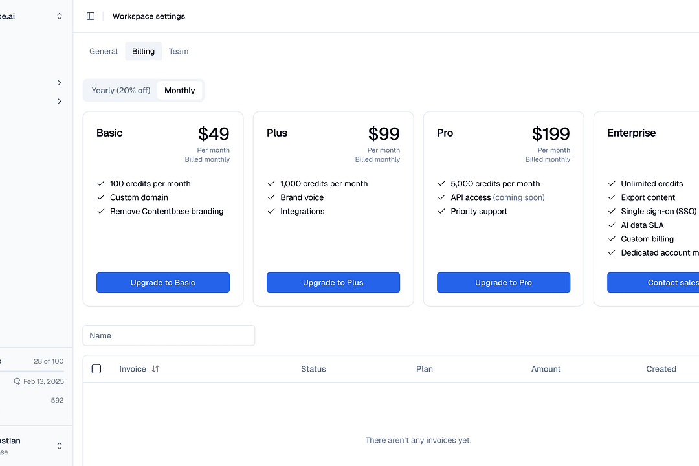Switch to the General tab

click(x=104, y=51)
